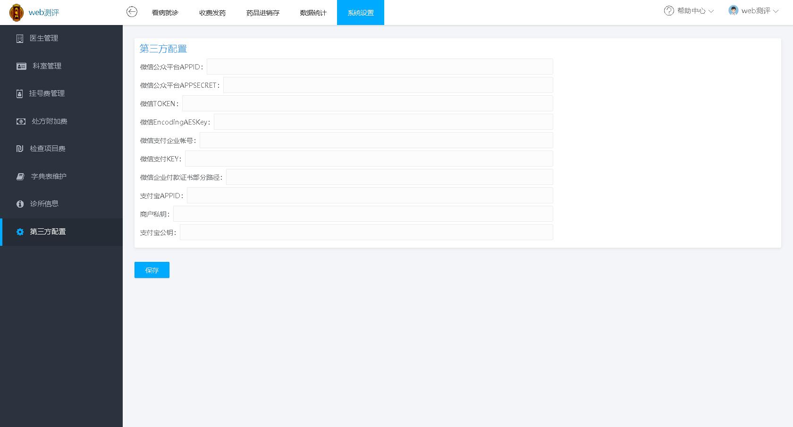Click the 医生管理 building icon
793x427 pixels.
[19, 39]
